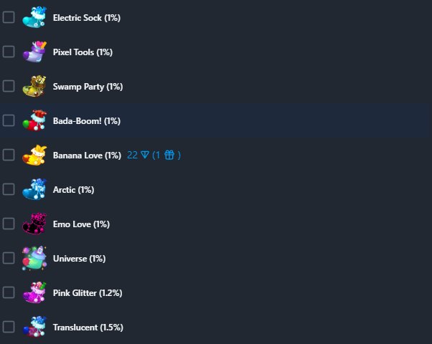The image size is (432, 344).
Task: Toggle the Universe checkbox
Action: pyautogui.click(x=9, y=258)
